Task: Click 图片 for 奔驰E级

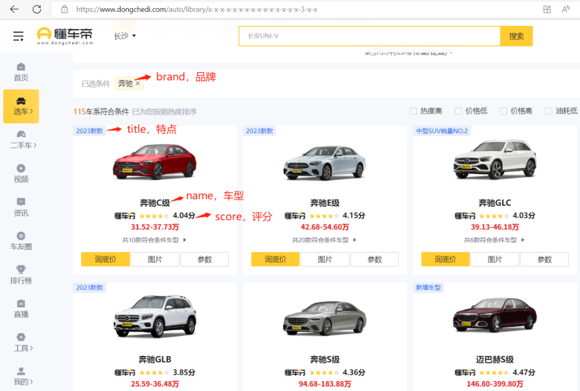Action: (325, 259)
